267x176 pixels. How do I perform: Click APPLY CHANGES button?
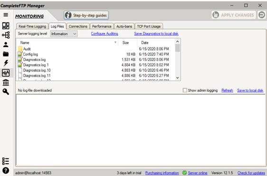coord(234,15)
